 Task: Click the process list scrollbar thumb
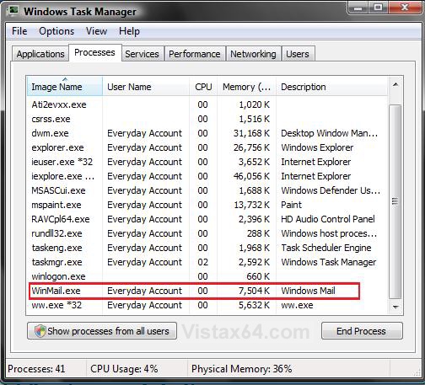[395, 201]
